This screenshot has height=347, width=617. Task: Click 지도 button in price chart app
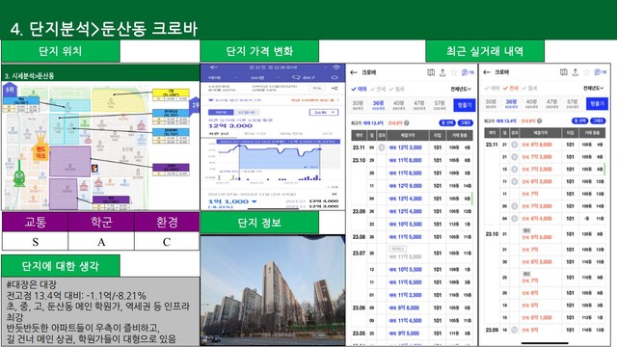[x=317, y=89]
